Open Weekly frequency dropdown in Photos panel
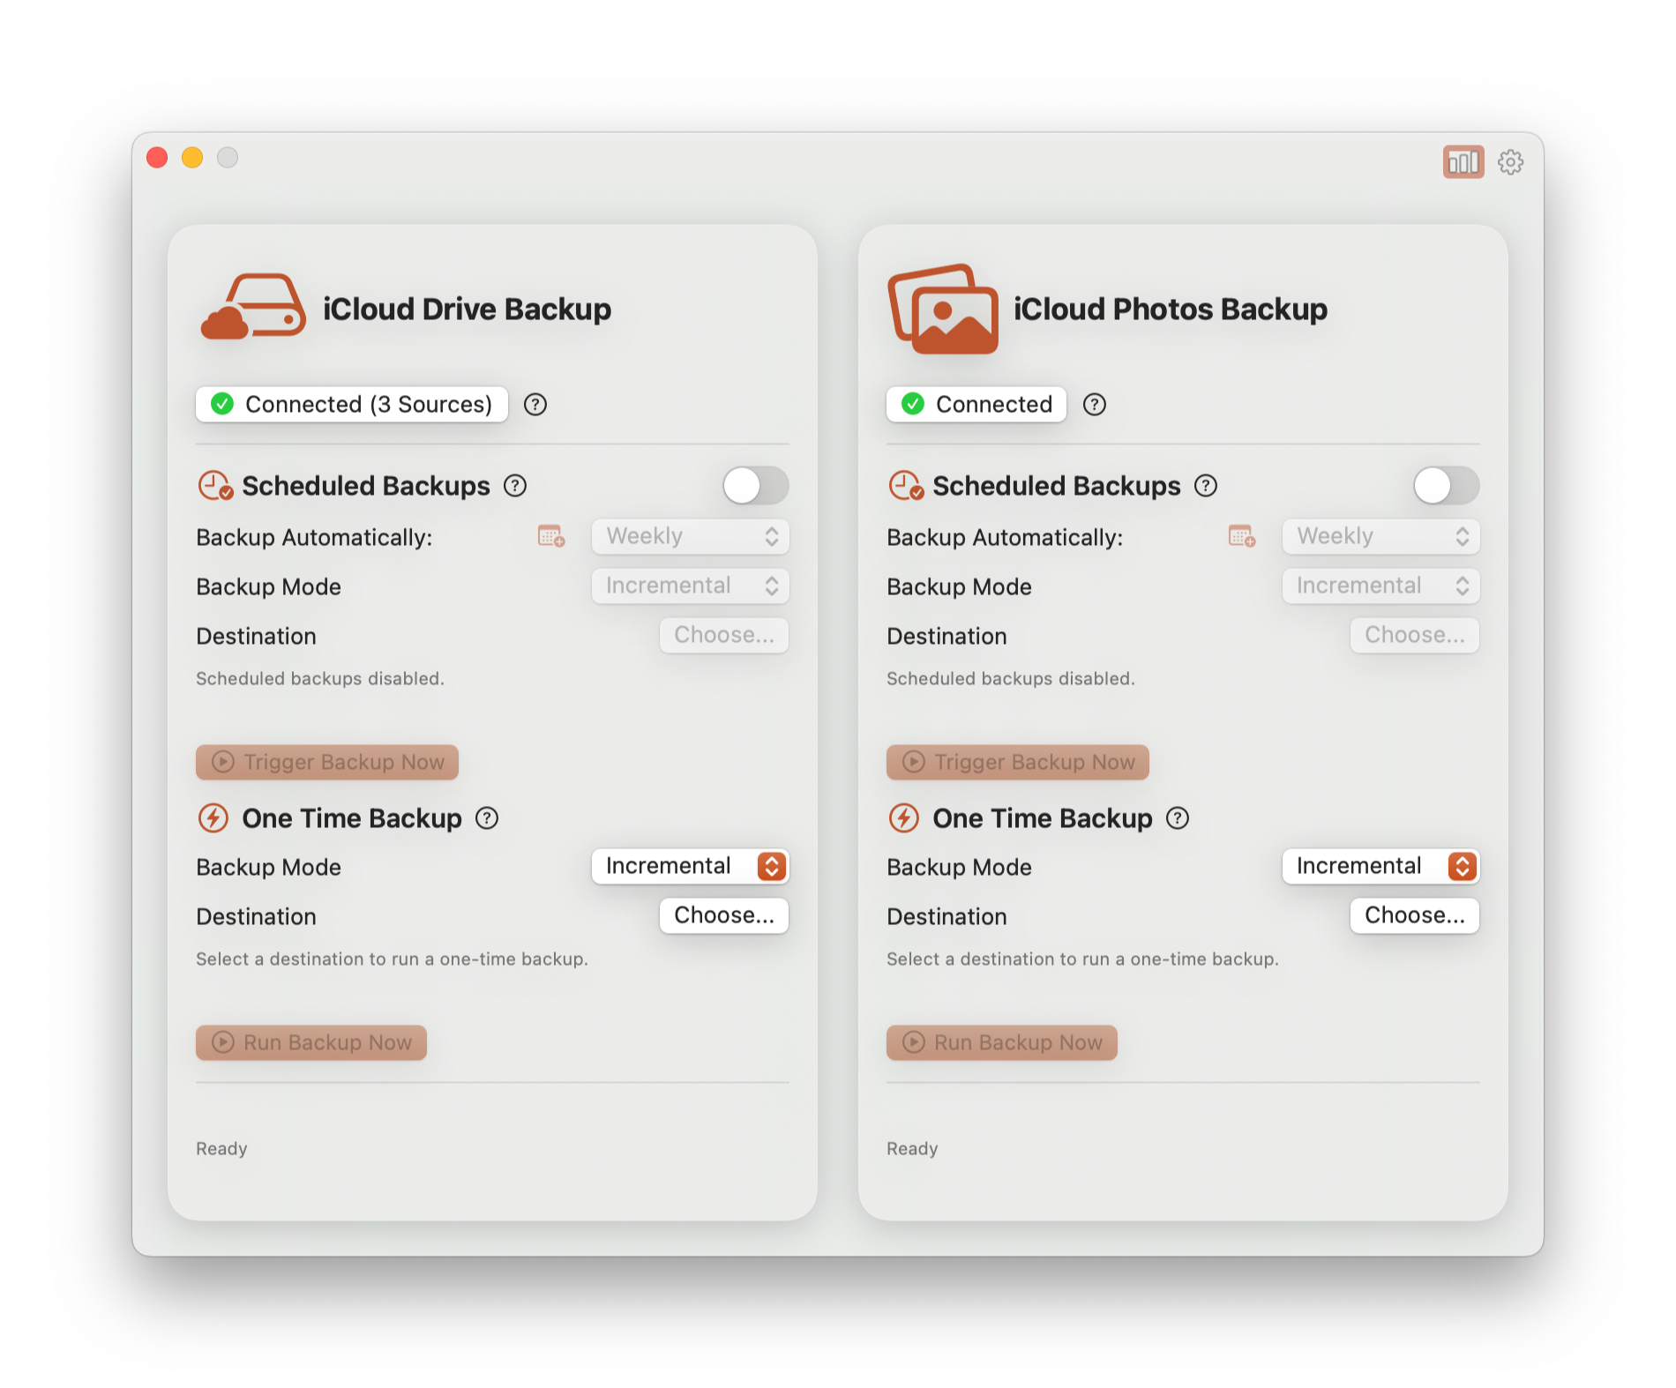Screen dimensions: 1676x1388 tap(1381, 536)
